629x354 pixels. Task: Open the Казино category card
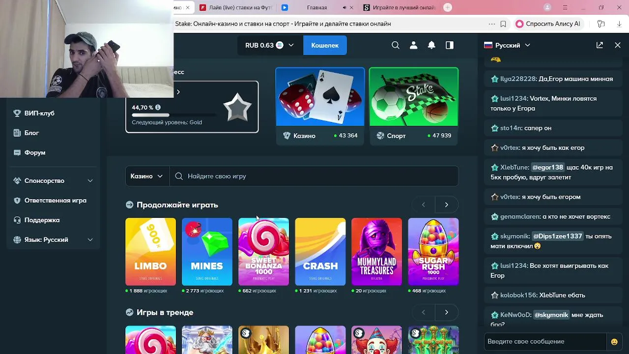point(320,106)
